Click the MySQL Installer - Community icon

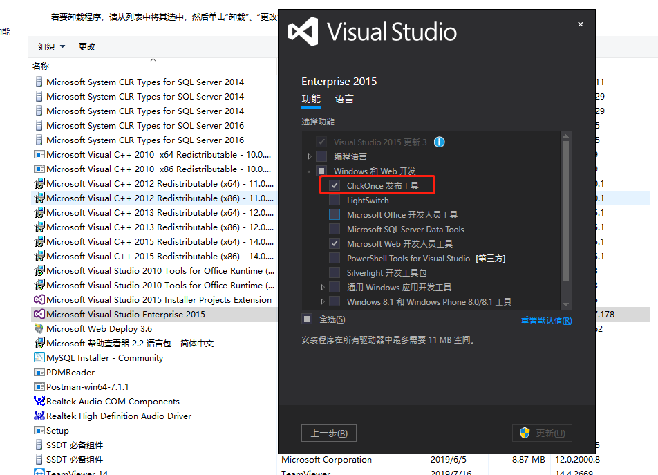tap(39, 357)
